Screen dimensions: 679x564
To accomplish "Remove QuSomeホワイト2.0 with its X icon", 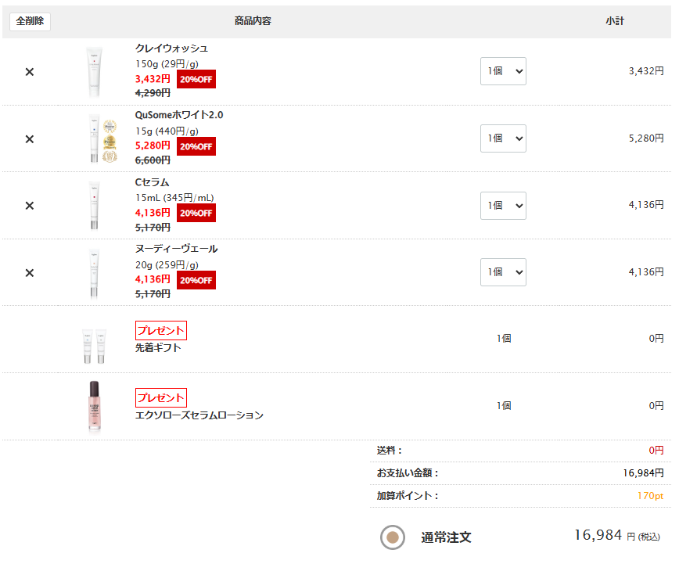I will coord(30,139).
